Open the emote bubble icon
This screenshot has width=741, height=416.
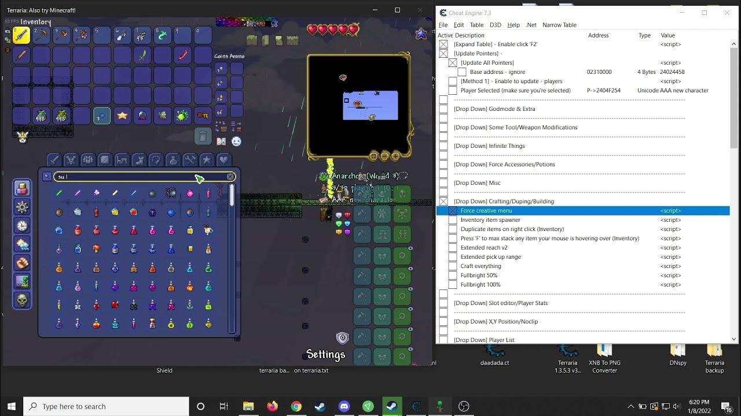pyautogui.click(x=236, y=141)
